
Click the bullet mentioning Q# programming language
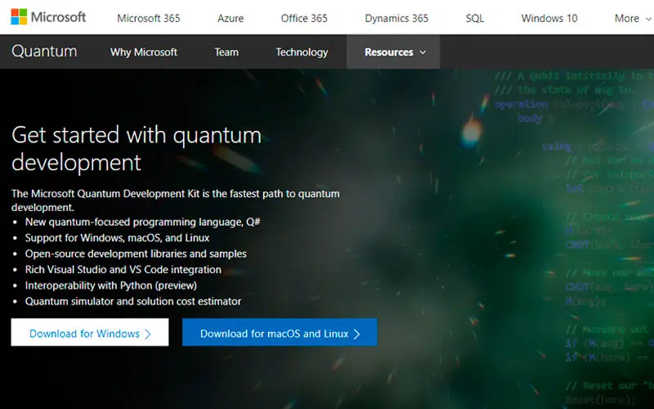coord(142,222)
